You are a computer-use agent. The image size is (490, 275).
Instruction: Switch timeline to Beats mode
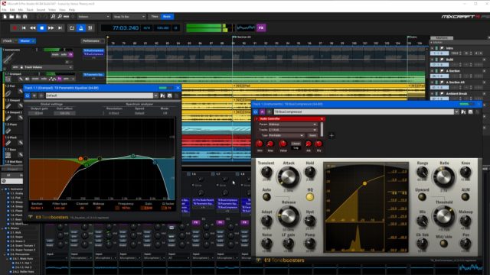[167, 17]
